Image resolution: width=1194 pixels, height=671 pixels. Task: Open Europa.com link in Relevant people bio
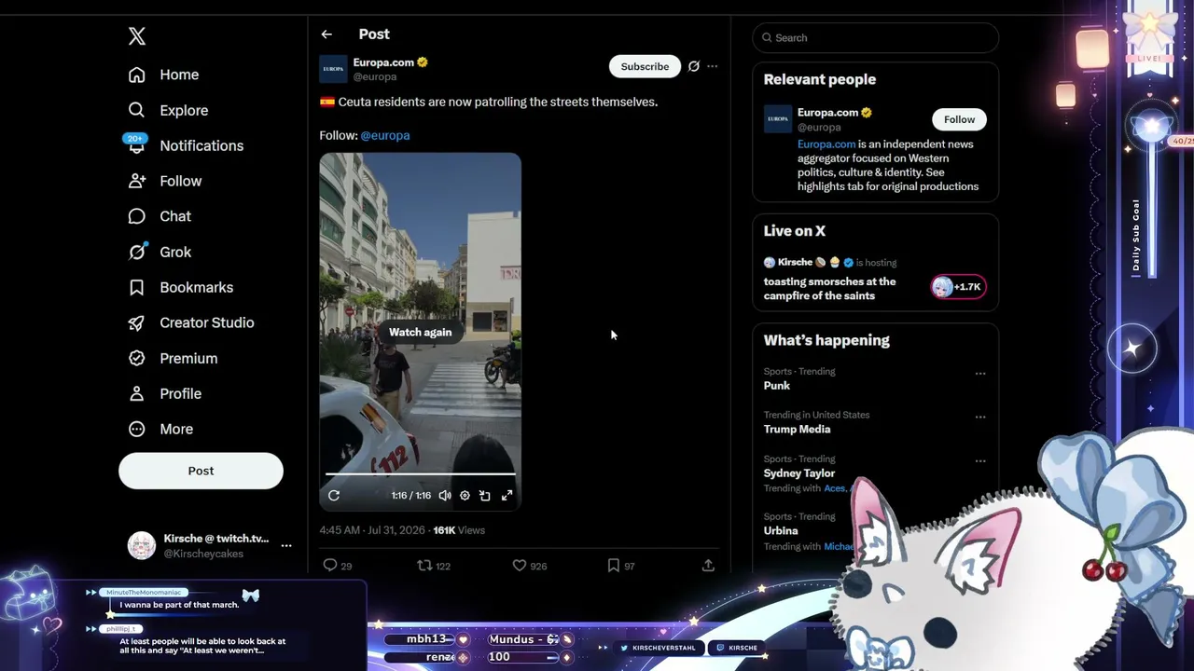826,144
